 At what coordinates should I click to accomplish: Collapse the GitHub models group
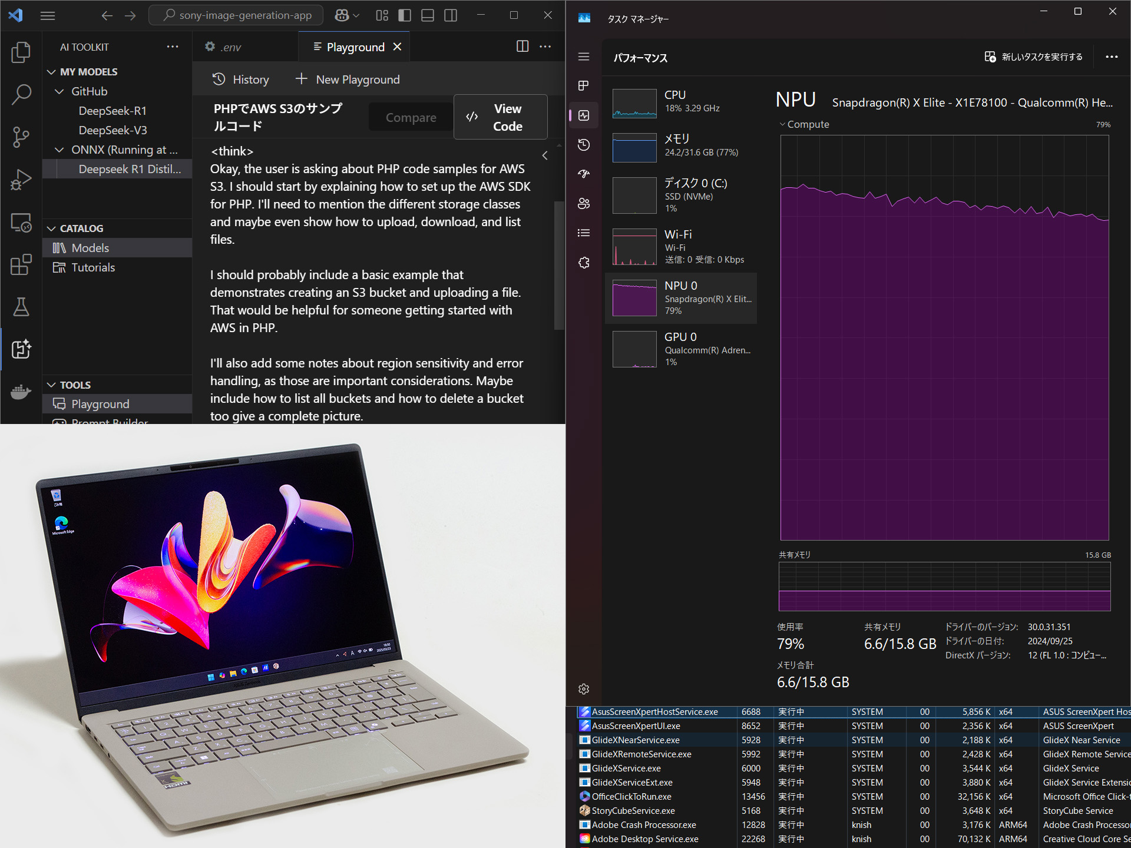pyautogui.click(x=59, y=91)
